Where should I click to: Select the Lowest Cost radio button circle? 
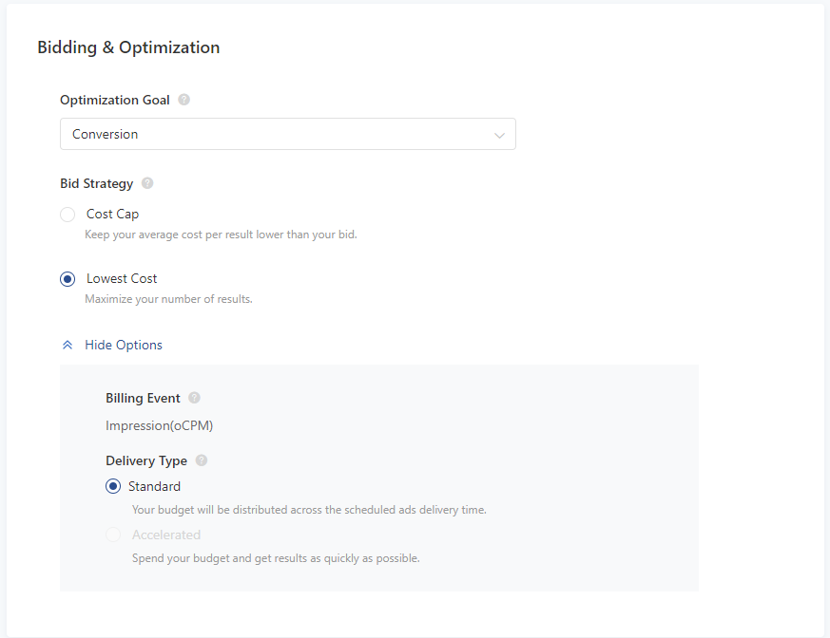68,279
